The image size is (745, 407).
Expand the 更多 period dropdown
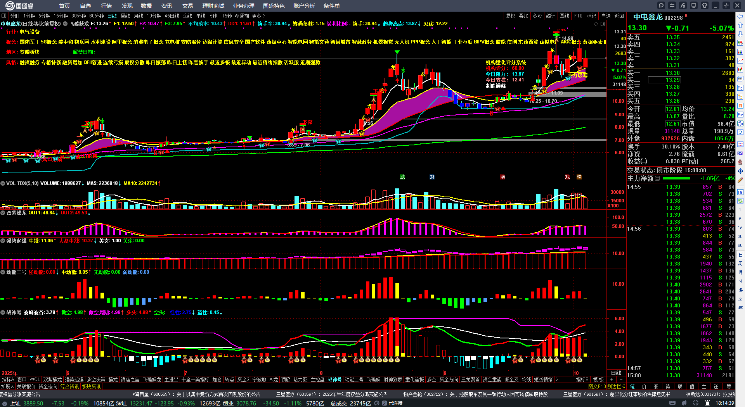258,16
